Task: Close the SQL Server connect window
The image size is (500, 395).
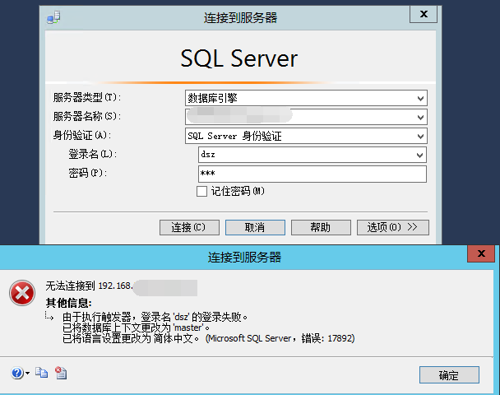Action: tap(424, 14)
